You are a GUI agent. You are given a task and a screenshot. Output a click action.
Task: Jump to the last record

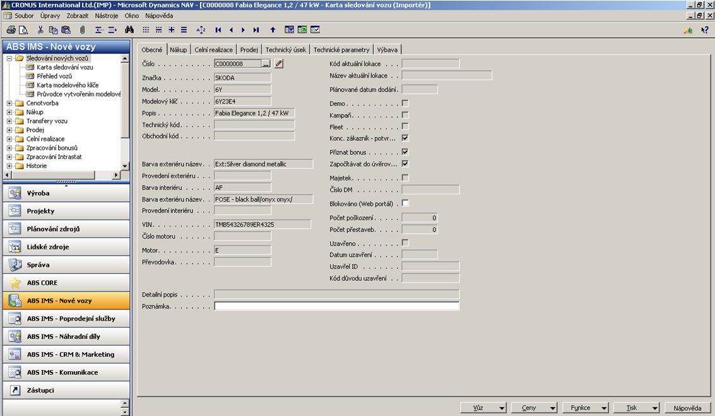256,30
